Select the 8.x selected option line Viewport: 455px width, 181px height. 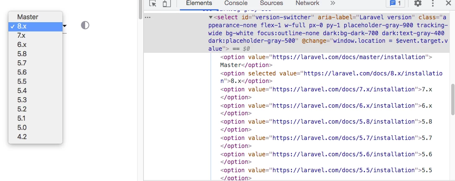[331, 77]
